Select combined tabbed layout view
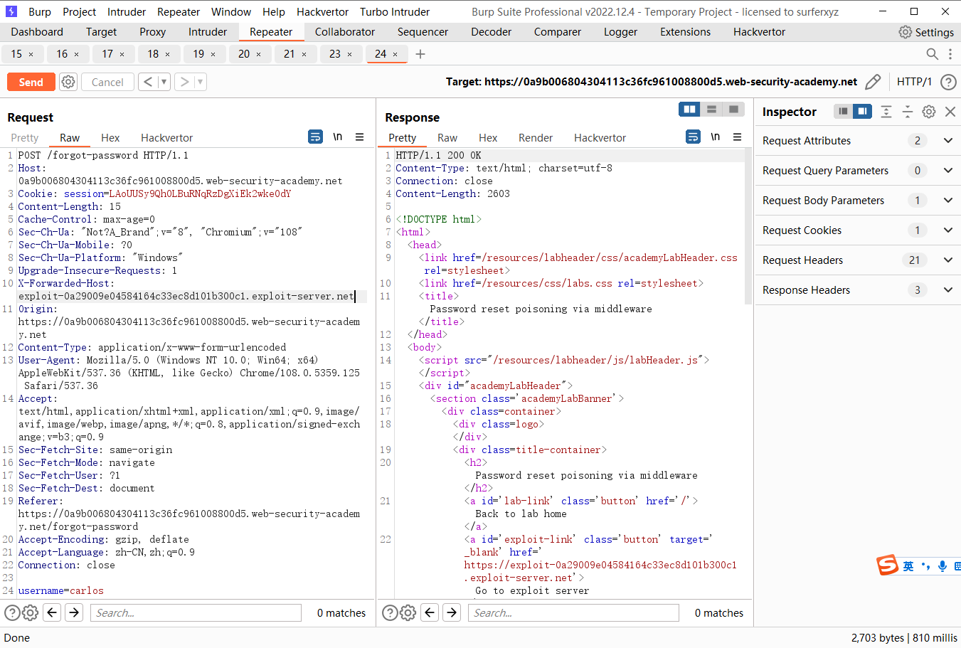The image size is (961, 648). click(733, 109)
